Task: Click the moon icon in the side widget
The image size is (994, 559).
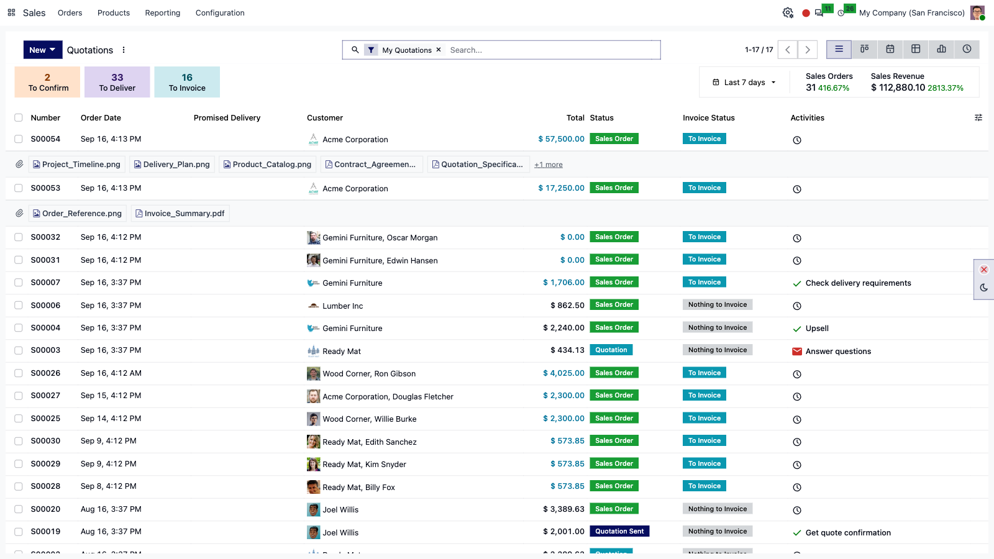Action: 984,288
